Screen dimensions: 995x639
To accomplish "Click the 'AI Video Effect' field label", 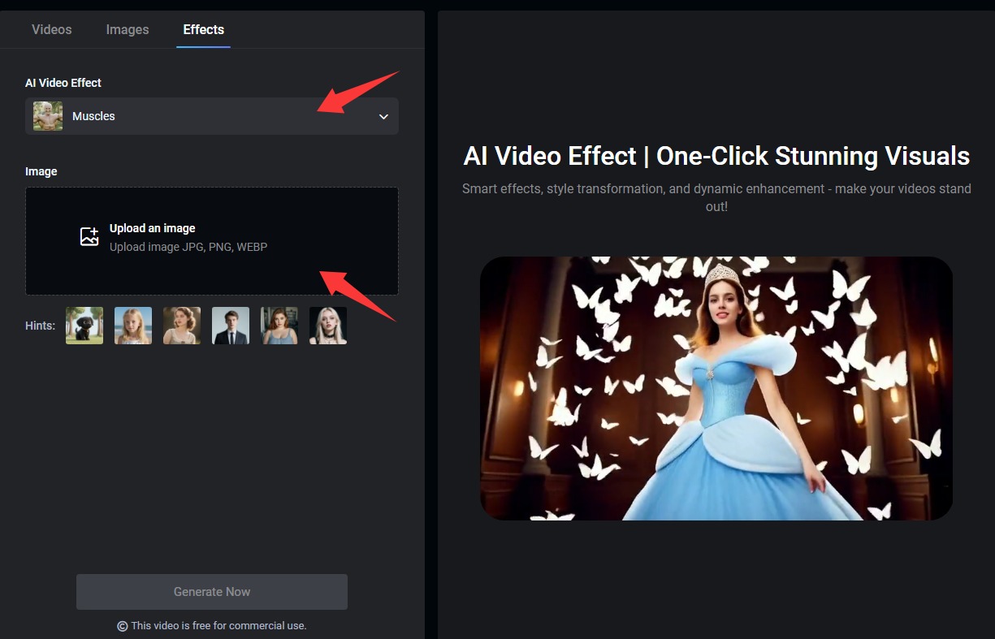I will (x=63, y=83).
